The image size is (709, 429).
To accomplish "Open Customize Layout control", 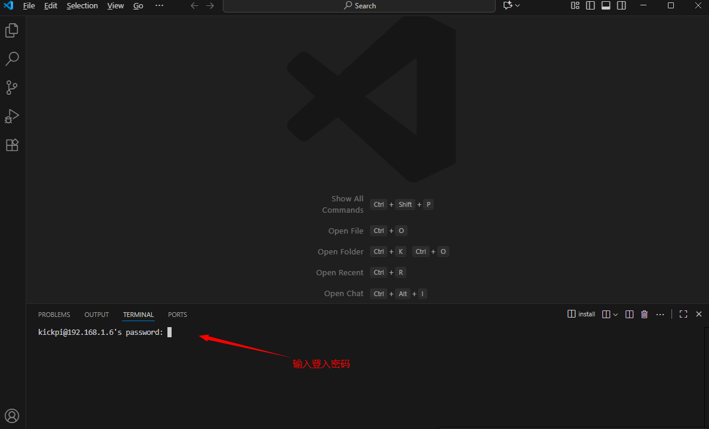I will coord(575,5).
